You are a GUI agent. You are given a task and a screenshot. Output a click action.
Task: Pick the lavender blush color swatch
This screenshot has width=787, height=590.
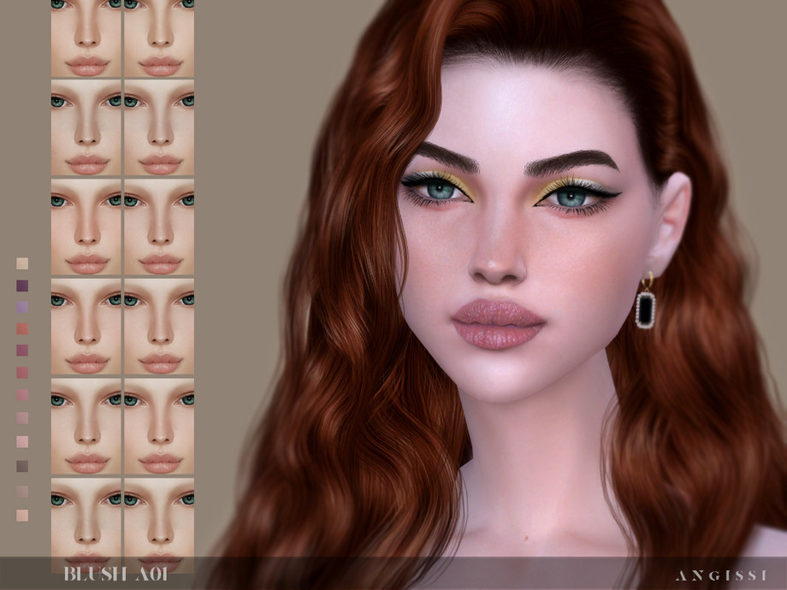[22, 308]
